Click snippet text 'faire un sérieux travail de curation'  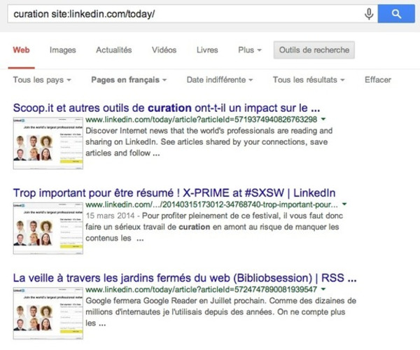(x=148, y=227)
